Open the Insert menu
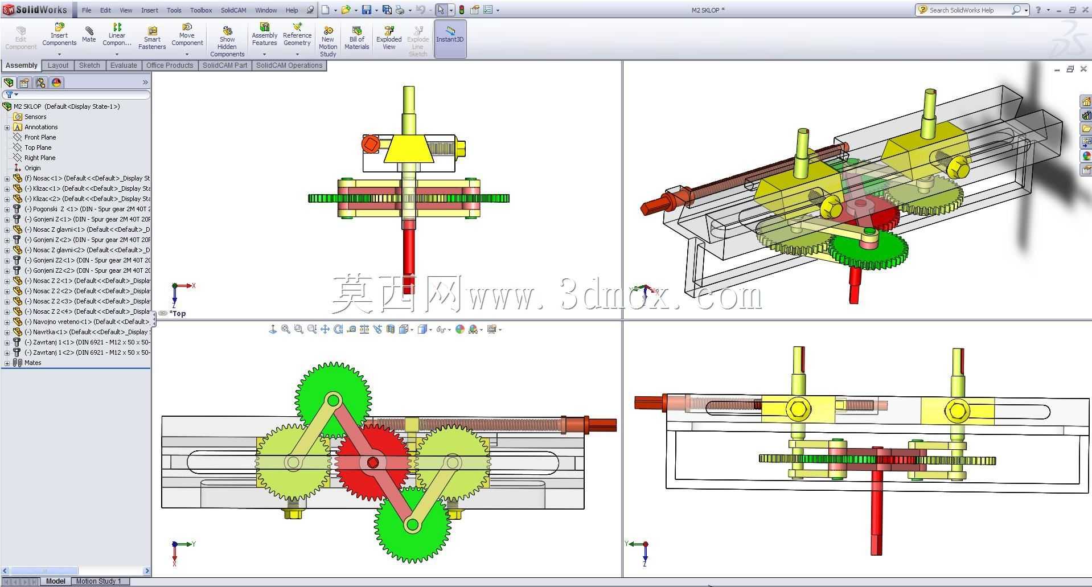The height and width of the screenshot is (587, 1092). pos(150,10)
